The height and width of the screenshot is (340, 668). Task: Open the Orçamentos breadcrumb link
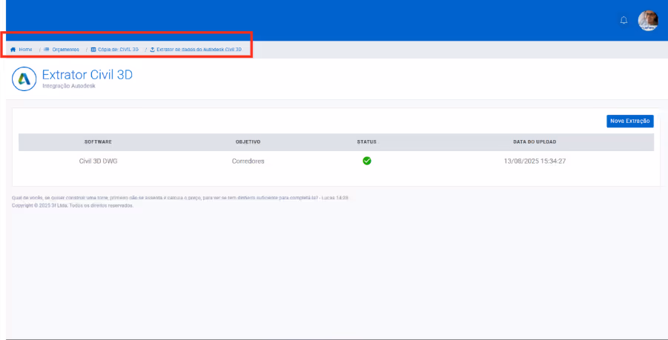pos(62,50)
